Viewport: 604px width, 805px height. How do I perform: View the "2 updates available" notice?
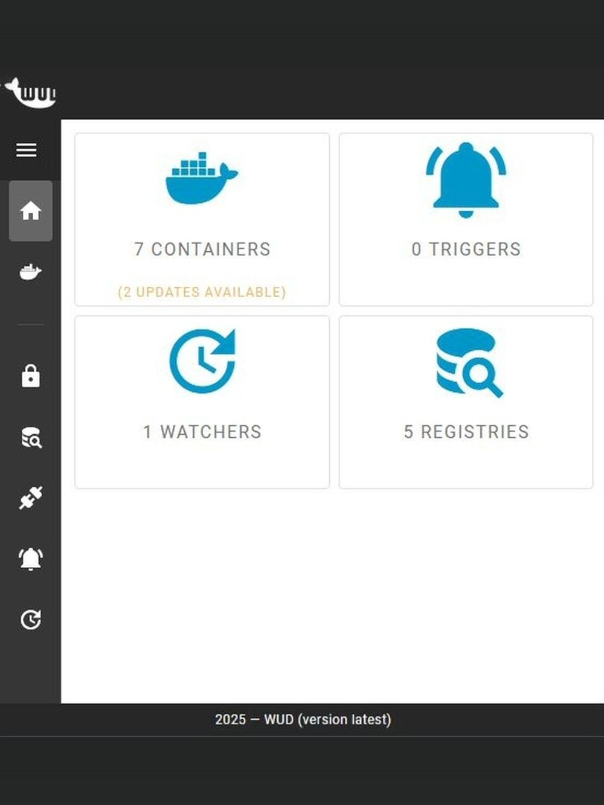(202, 292)
